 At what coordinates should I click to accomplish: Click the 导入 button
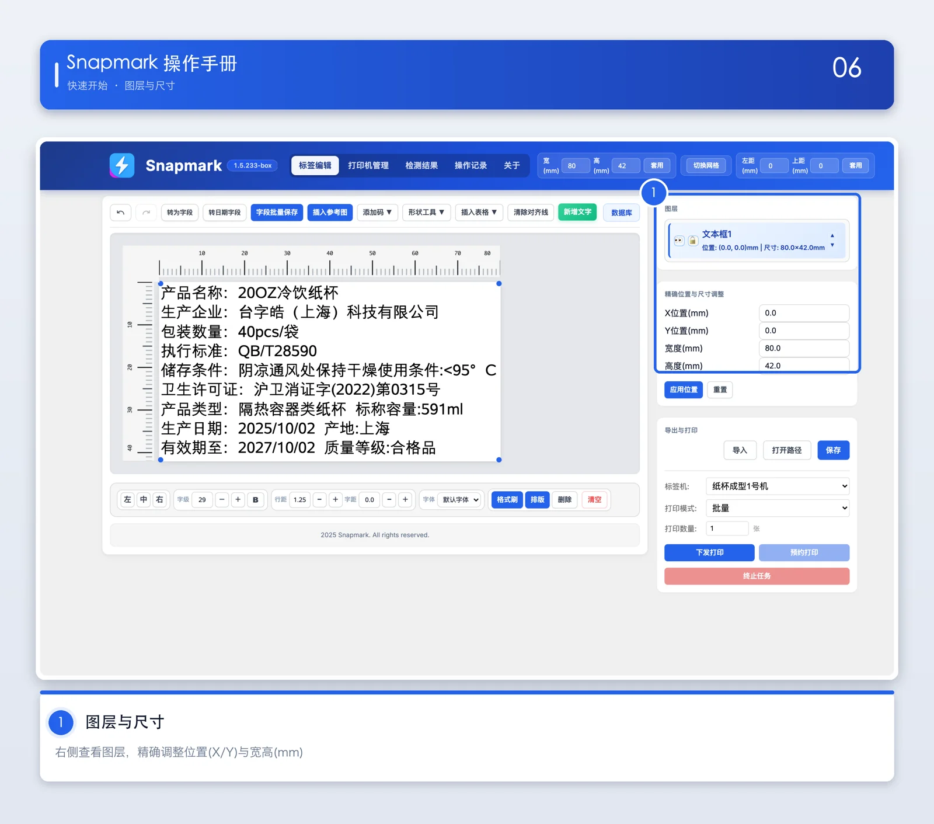740,450
